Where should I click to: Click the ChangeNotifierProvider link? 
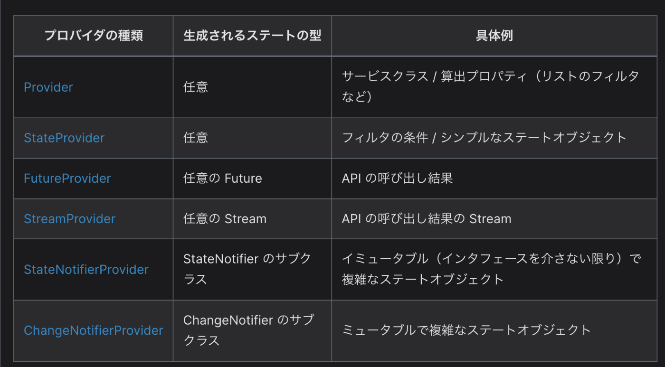tap(94, 330)
